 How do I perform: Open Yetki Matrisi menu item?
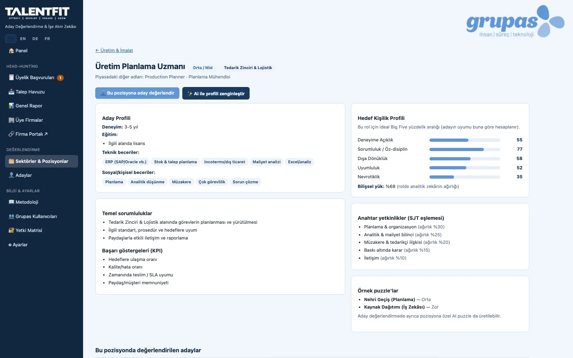42,231
